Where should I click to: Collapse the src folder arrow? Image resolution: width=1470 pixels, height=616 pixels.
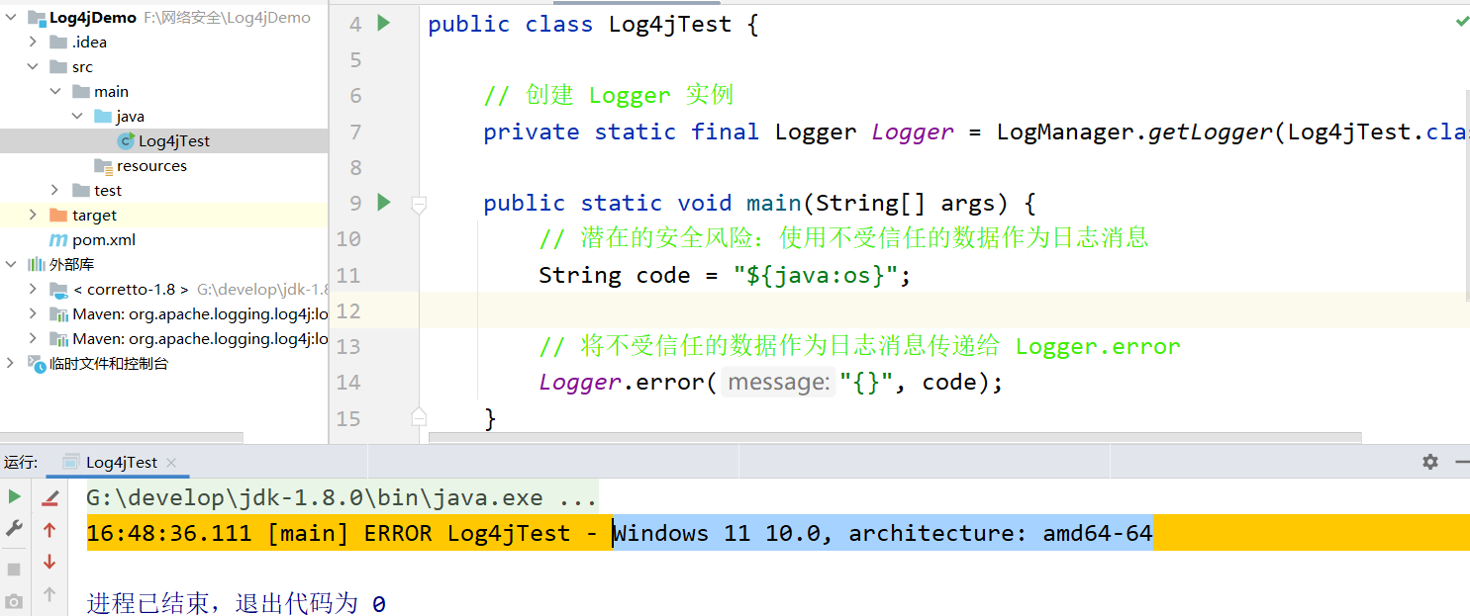point(33,66)
